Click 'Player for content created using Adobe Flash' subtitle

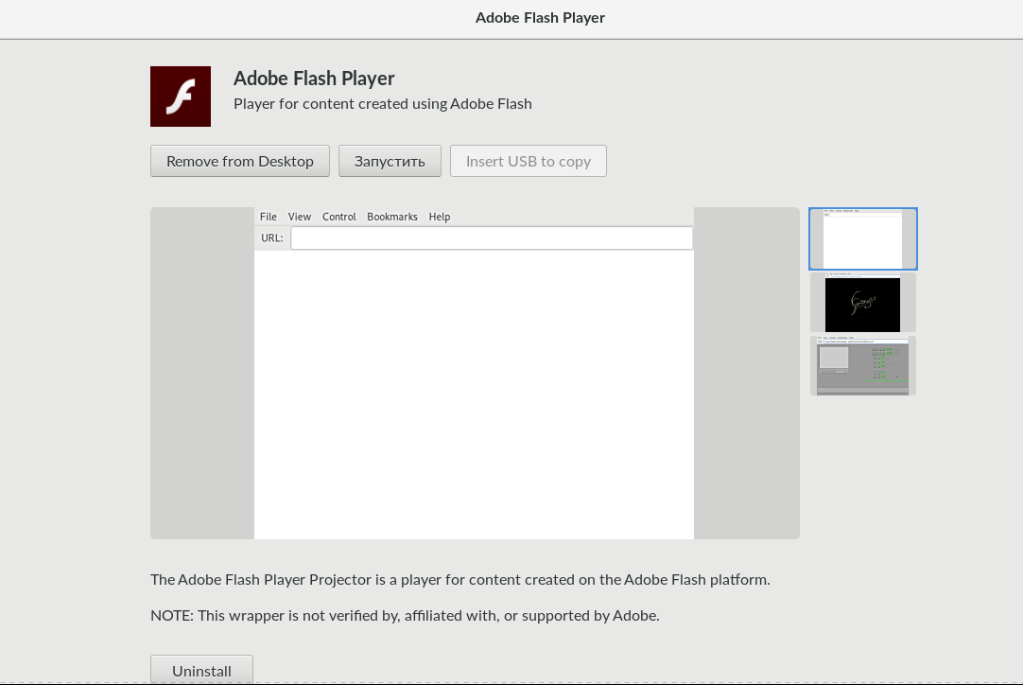pyautogui.click(x=382, y=104)
